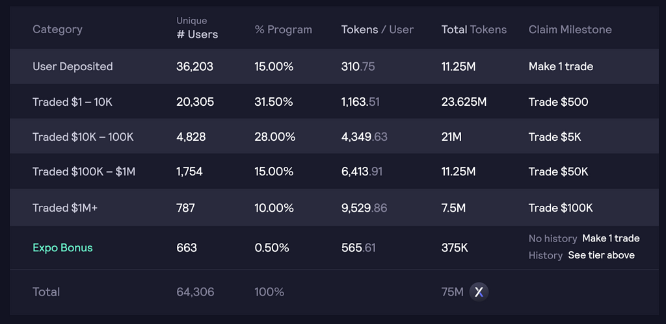
Task: Click the 64,306 total users value
Action: 195,292
